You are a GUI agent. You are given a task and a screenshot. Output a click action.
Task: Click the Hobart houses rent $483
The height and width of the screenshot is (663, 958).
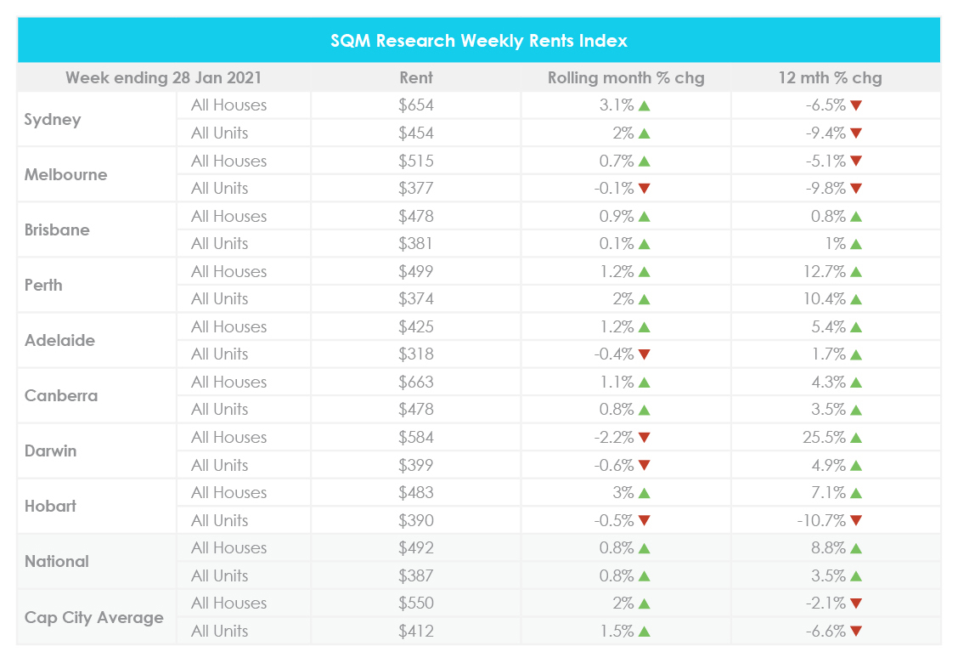tap(416, 493)
